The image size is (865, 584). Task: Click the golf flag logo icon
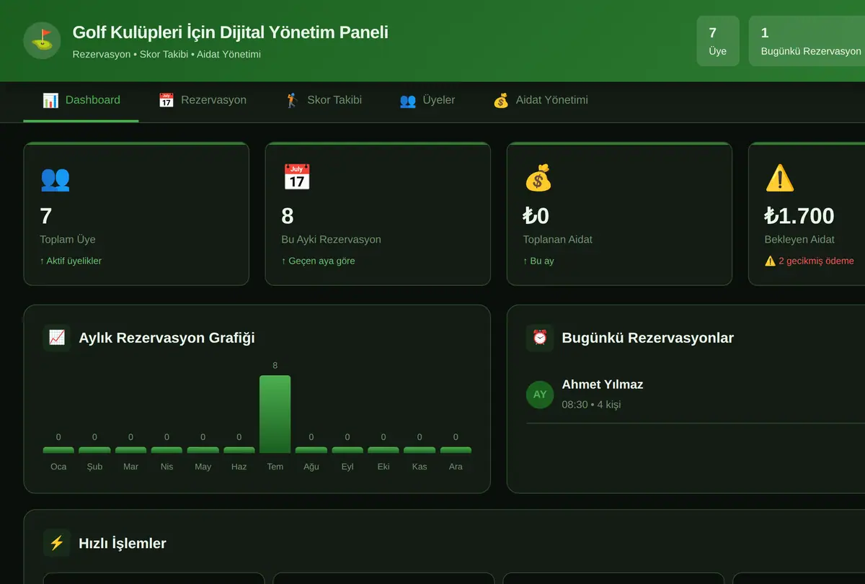[42, 40]
